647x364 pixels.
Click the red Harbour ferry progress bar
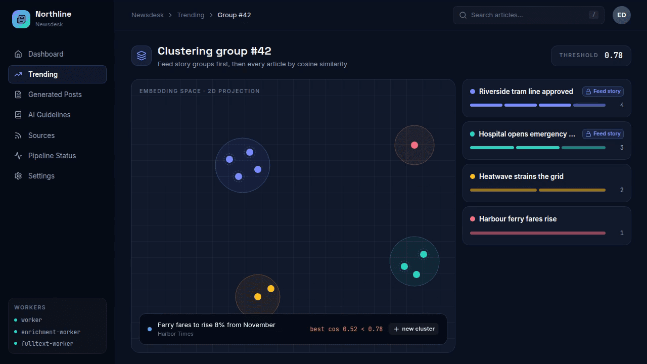[x=538, y=233]
